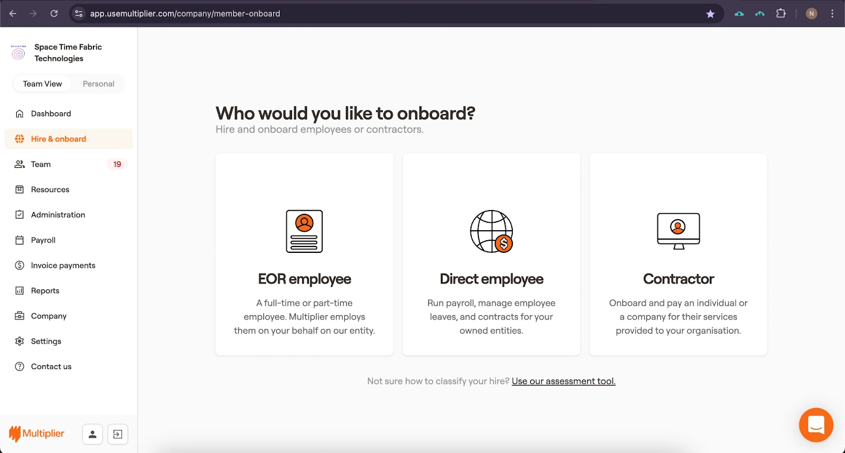
Task: Open the orange chat support bubble
Action: (816, 425)
